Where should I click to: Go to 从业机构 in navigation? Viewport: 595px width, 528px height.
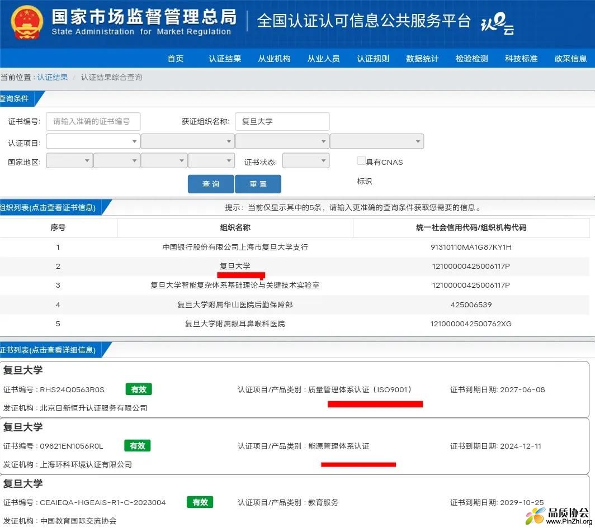tap(274, 58)
